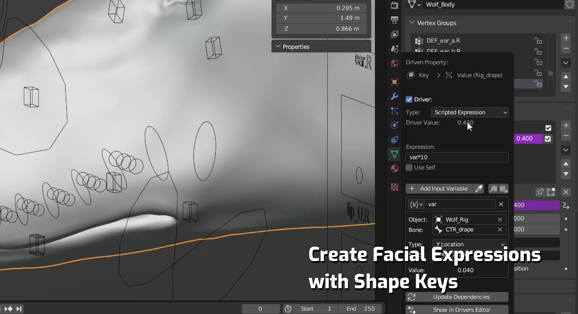Open the Texture Properties checker tab
The image size is (578, 314).
coord(394,187)
